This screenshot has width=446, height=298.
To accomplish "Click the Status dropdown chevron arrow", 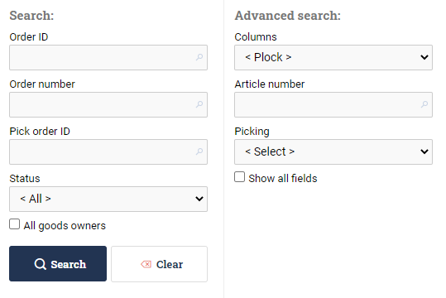I will coord(199,199).
